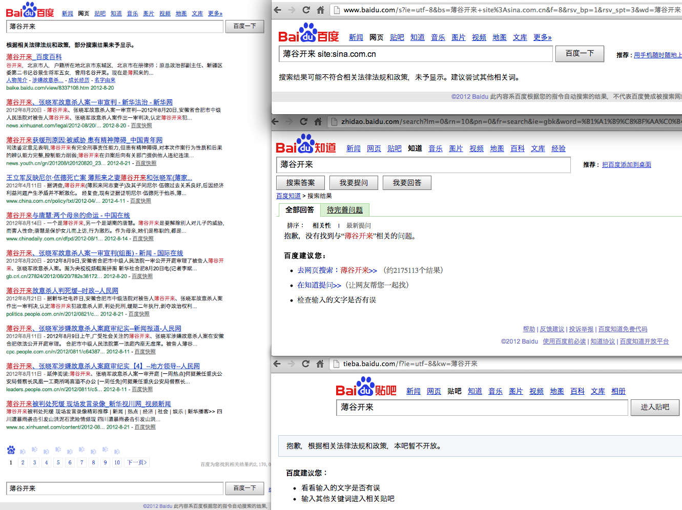The image size is (682, 510).
Task: Open 百科 in the Tieba window navigation
Action: [577, 391]
